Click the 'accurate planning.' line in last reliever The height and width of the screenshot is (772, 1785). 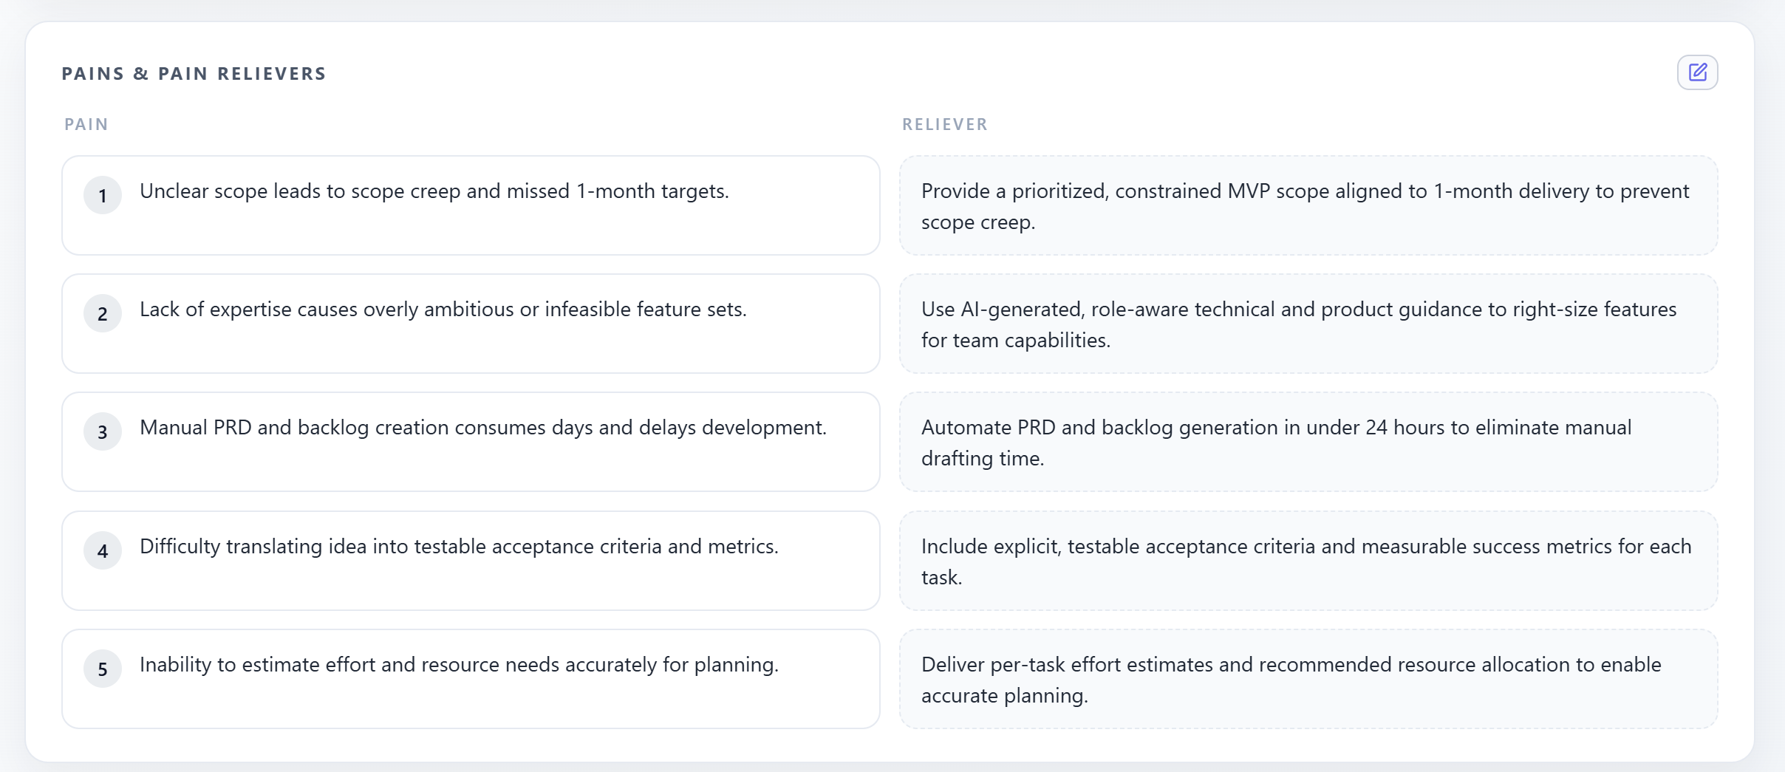tap(1004, 696)
